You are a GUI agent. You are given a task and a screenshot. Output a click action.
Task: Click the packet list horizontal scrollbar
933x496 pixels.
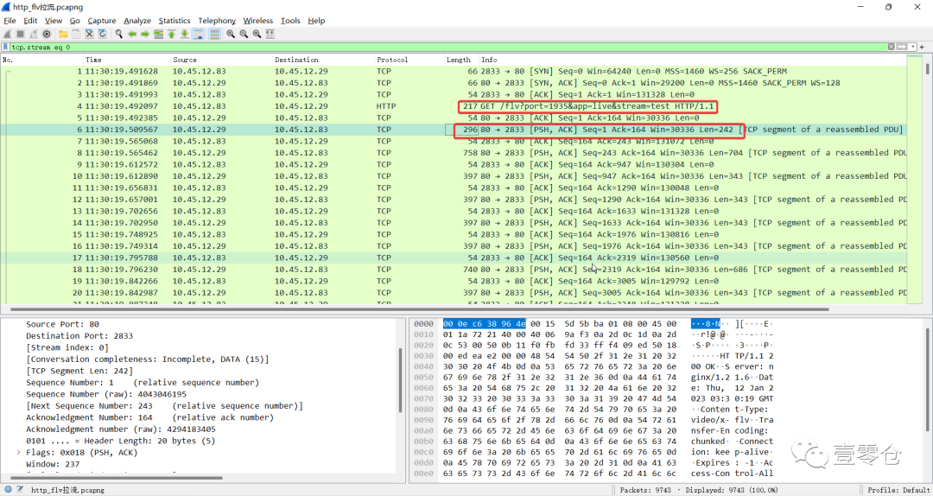(x=415, y=308)
